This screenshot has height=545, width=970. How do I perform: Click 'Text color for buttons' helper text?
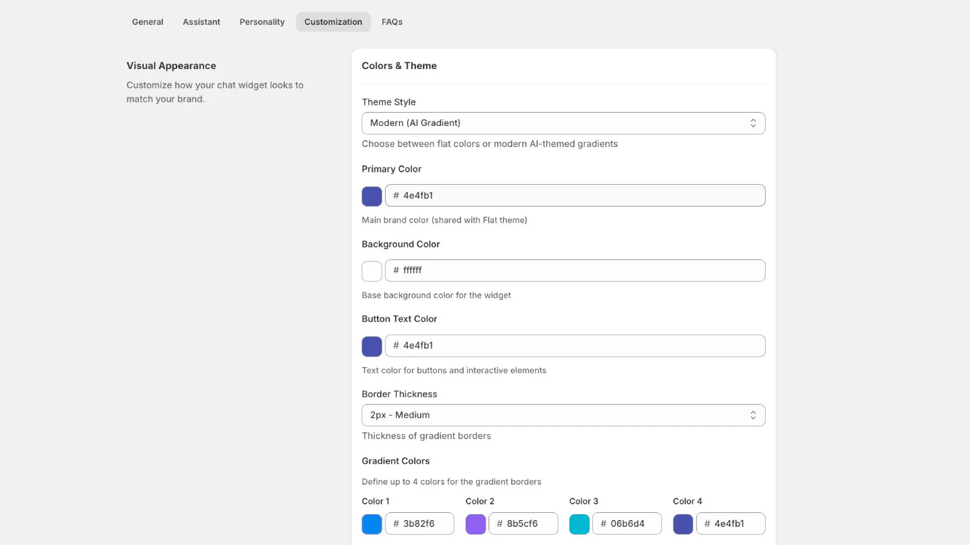(454, 371)
